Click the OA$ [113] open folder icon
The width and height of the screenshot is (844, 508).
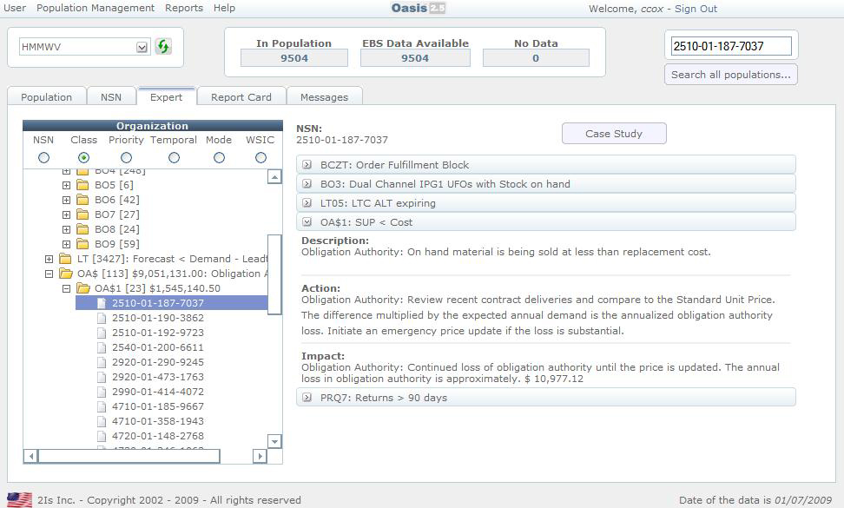click(66, 274)
